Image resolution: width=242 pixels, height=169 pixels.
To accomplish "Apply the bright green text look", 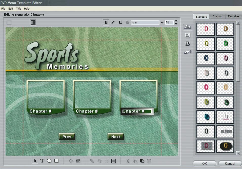I will click(225, 44).
